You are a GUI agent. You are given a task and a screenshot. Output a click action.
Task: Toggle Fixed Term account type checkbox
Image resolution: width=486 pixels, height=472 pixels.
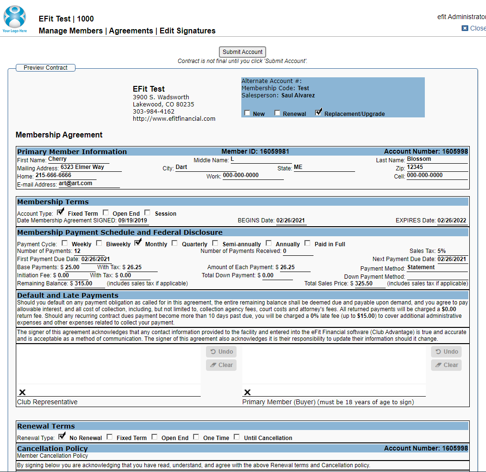[60, 212]
